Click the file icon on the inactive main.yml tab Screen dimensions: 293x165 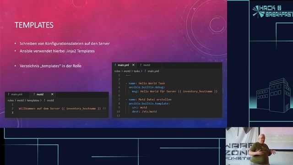click(9, 94)
